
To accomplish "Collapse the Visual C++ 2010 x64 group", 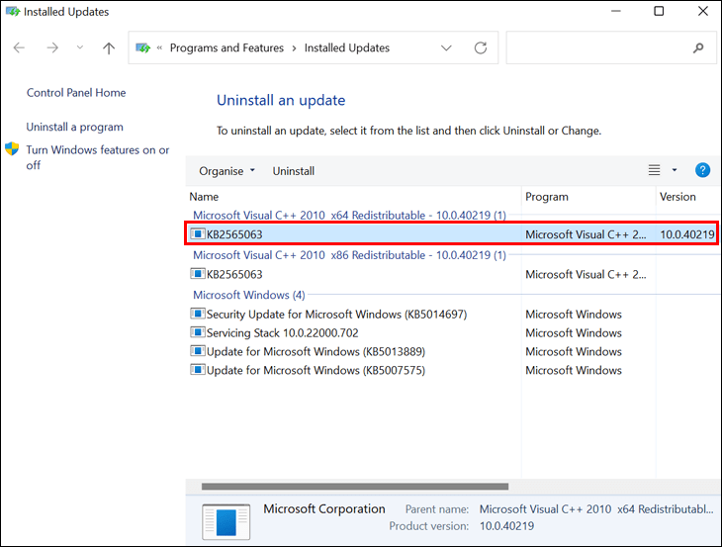I will 349,215.
